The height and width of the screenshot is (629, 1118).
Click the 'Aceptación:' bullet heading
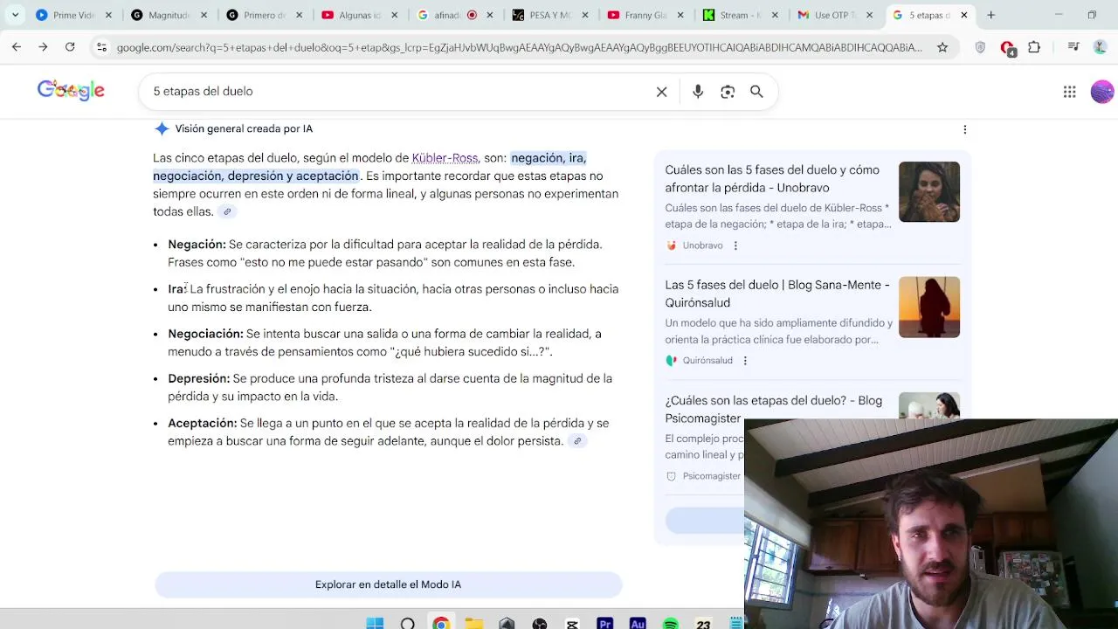(x=202, y=423)
